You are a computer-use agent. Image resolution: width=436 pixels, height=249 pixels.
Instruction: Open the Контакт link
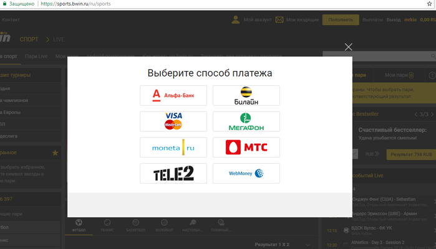[11, 20]
